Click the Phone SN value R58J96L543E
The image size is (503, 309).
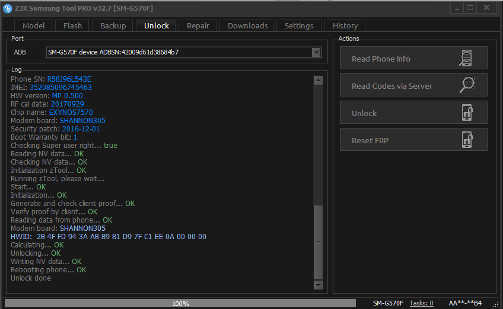pos(69,79)
